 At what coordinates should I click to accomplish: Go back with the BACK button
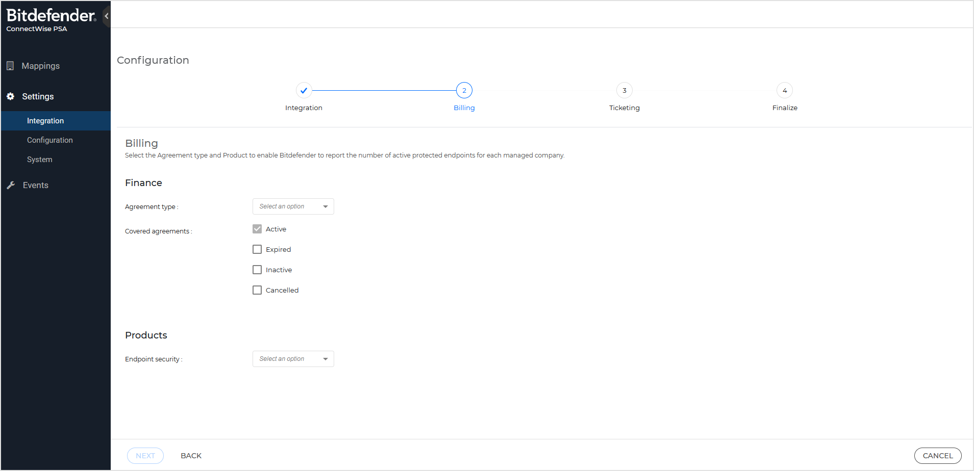(x=191, y=455)
